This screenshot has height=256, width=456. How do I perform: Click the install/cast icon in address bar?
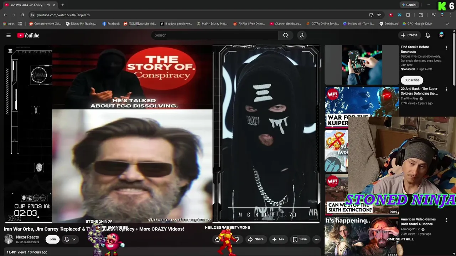[x=371, y=15]
